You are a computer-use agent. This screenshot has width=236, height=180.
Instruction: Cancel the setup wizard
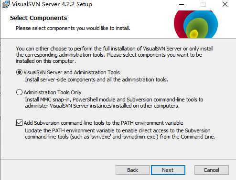pos(212,170)
